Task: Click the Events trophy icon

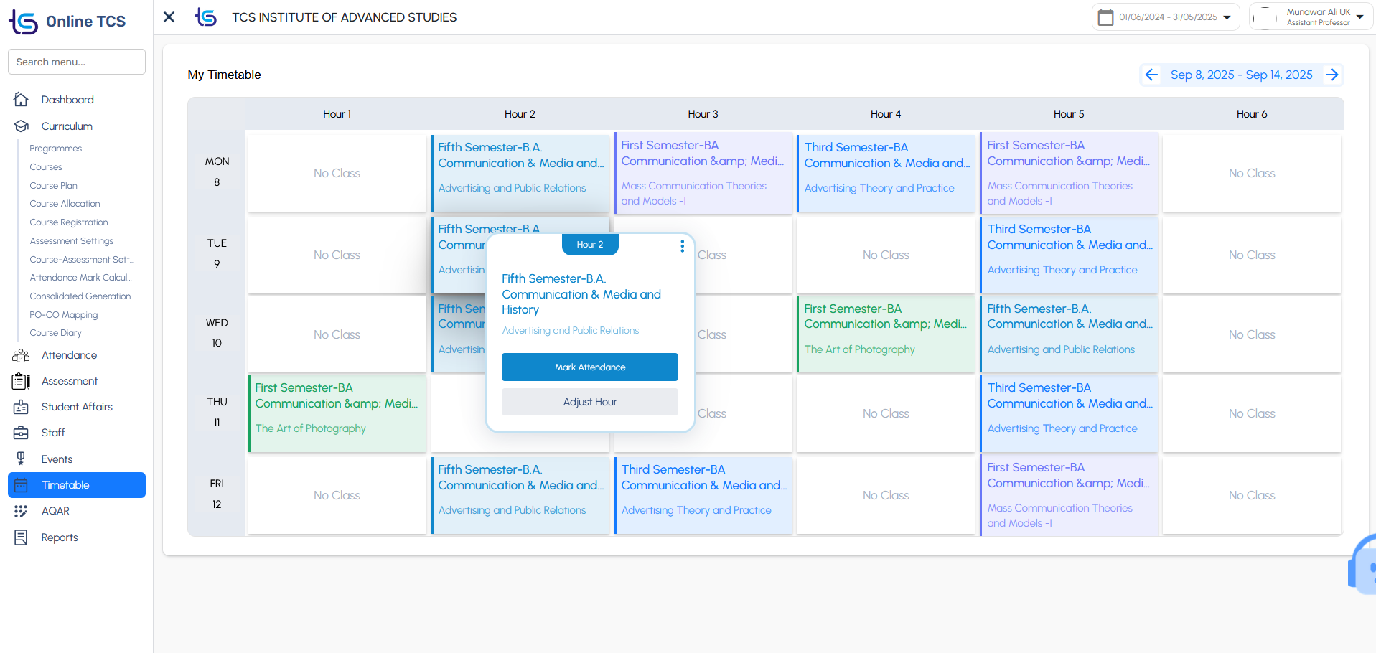Action: (x=22, y=459)
